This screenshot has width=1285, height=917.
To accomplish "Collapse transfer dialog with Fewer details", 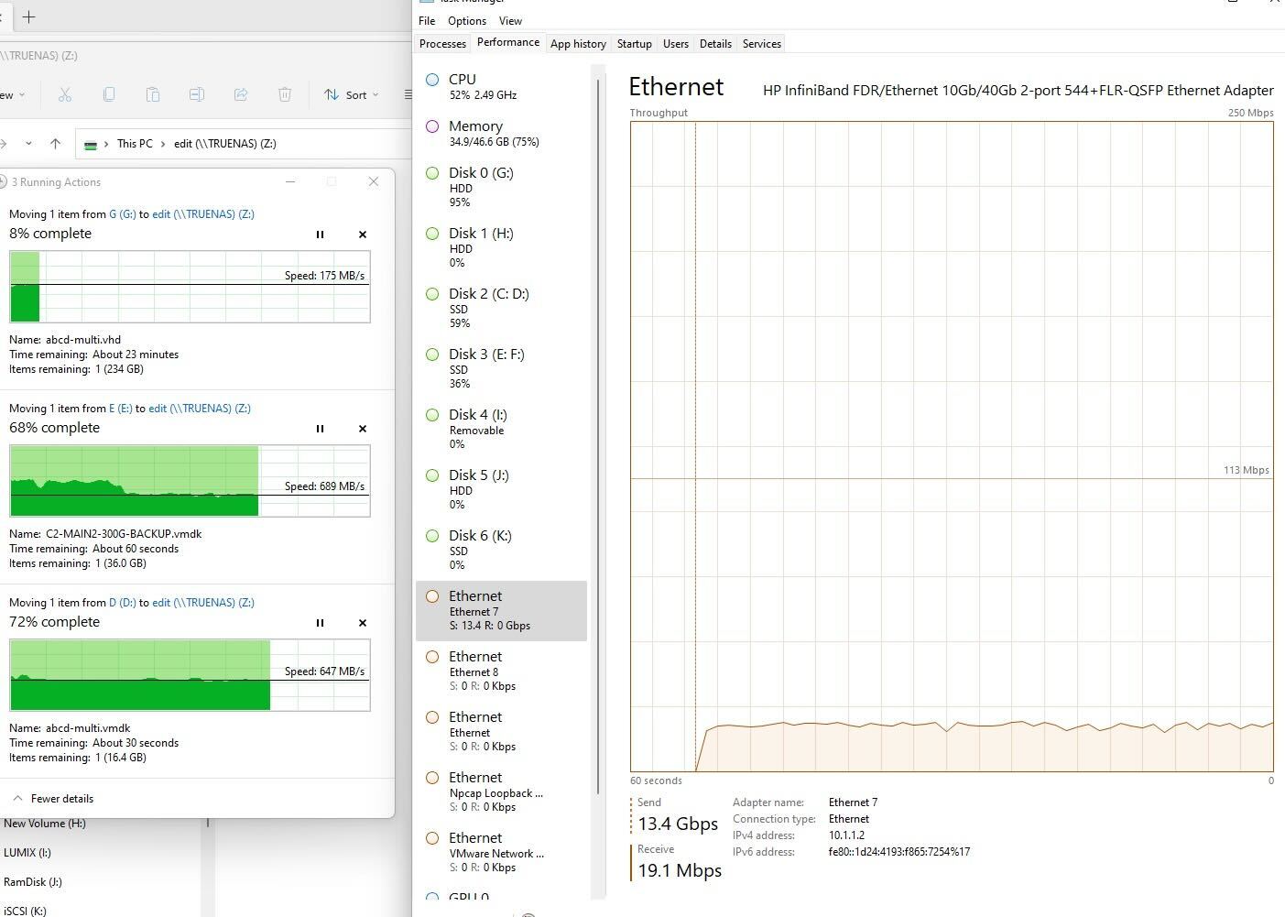I will point(53,799).
